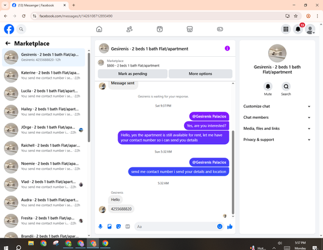
Task: Open Gesirenis conversation in list
Action: tap(43, 57)
